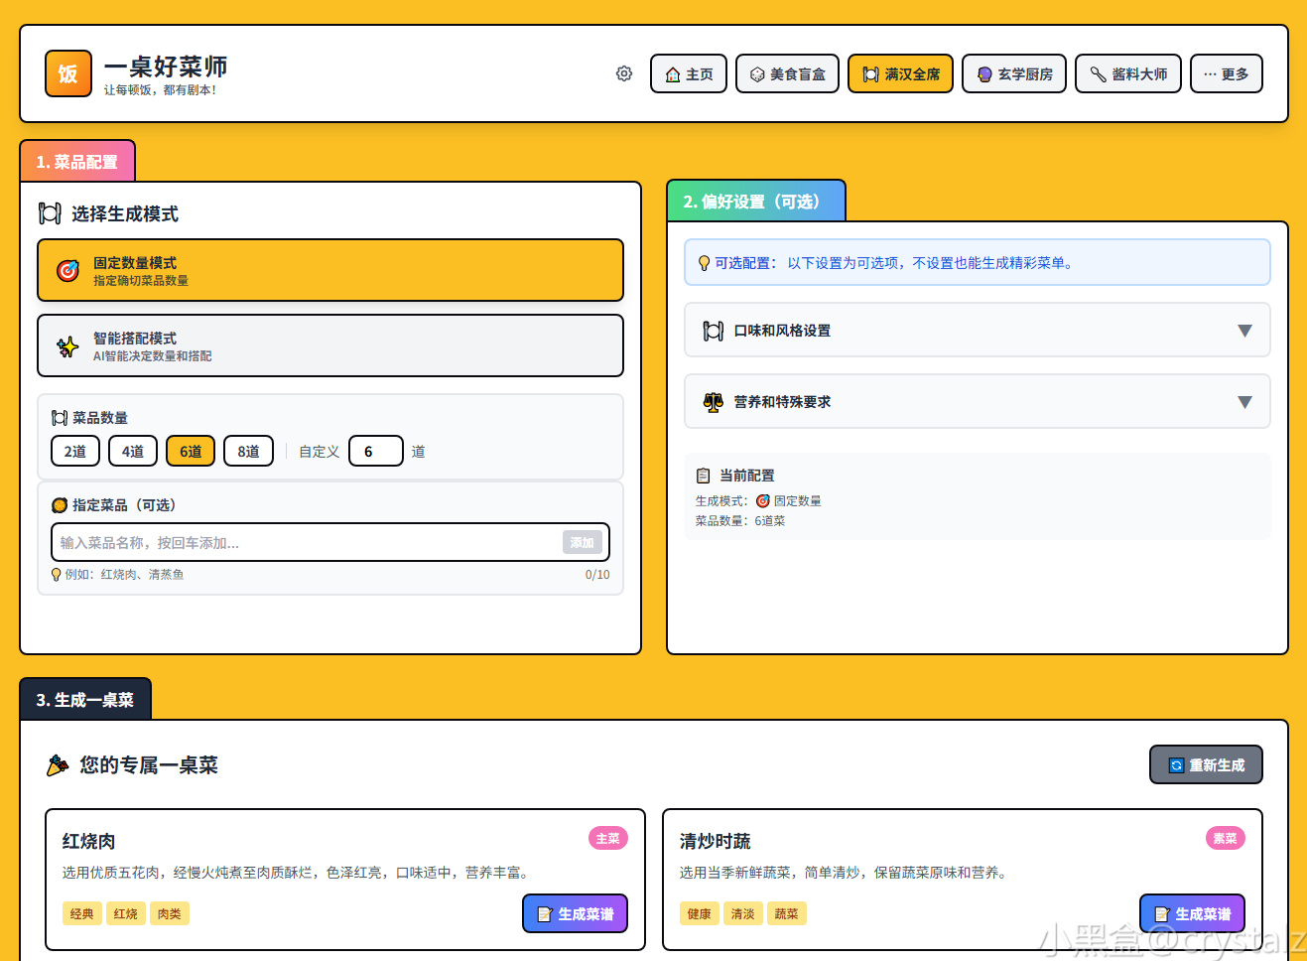
Task: Click the scales icon in 营养和特殊要求
Action: [x=714, y=402]
